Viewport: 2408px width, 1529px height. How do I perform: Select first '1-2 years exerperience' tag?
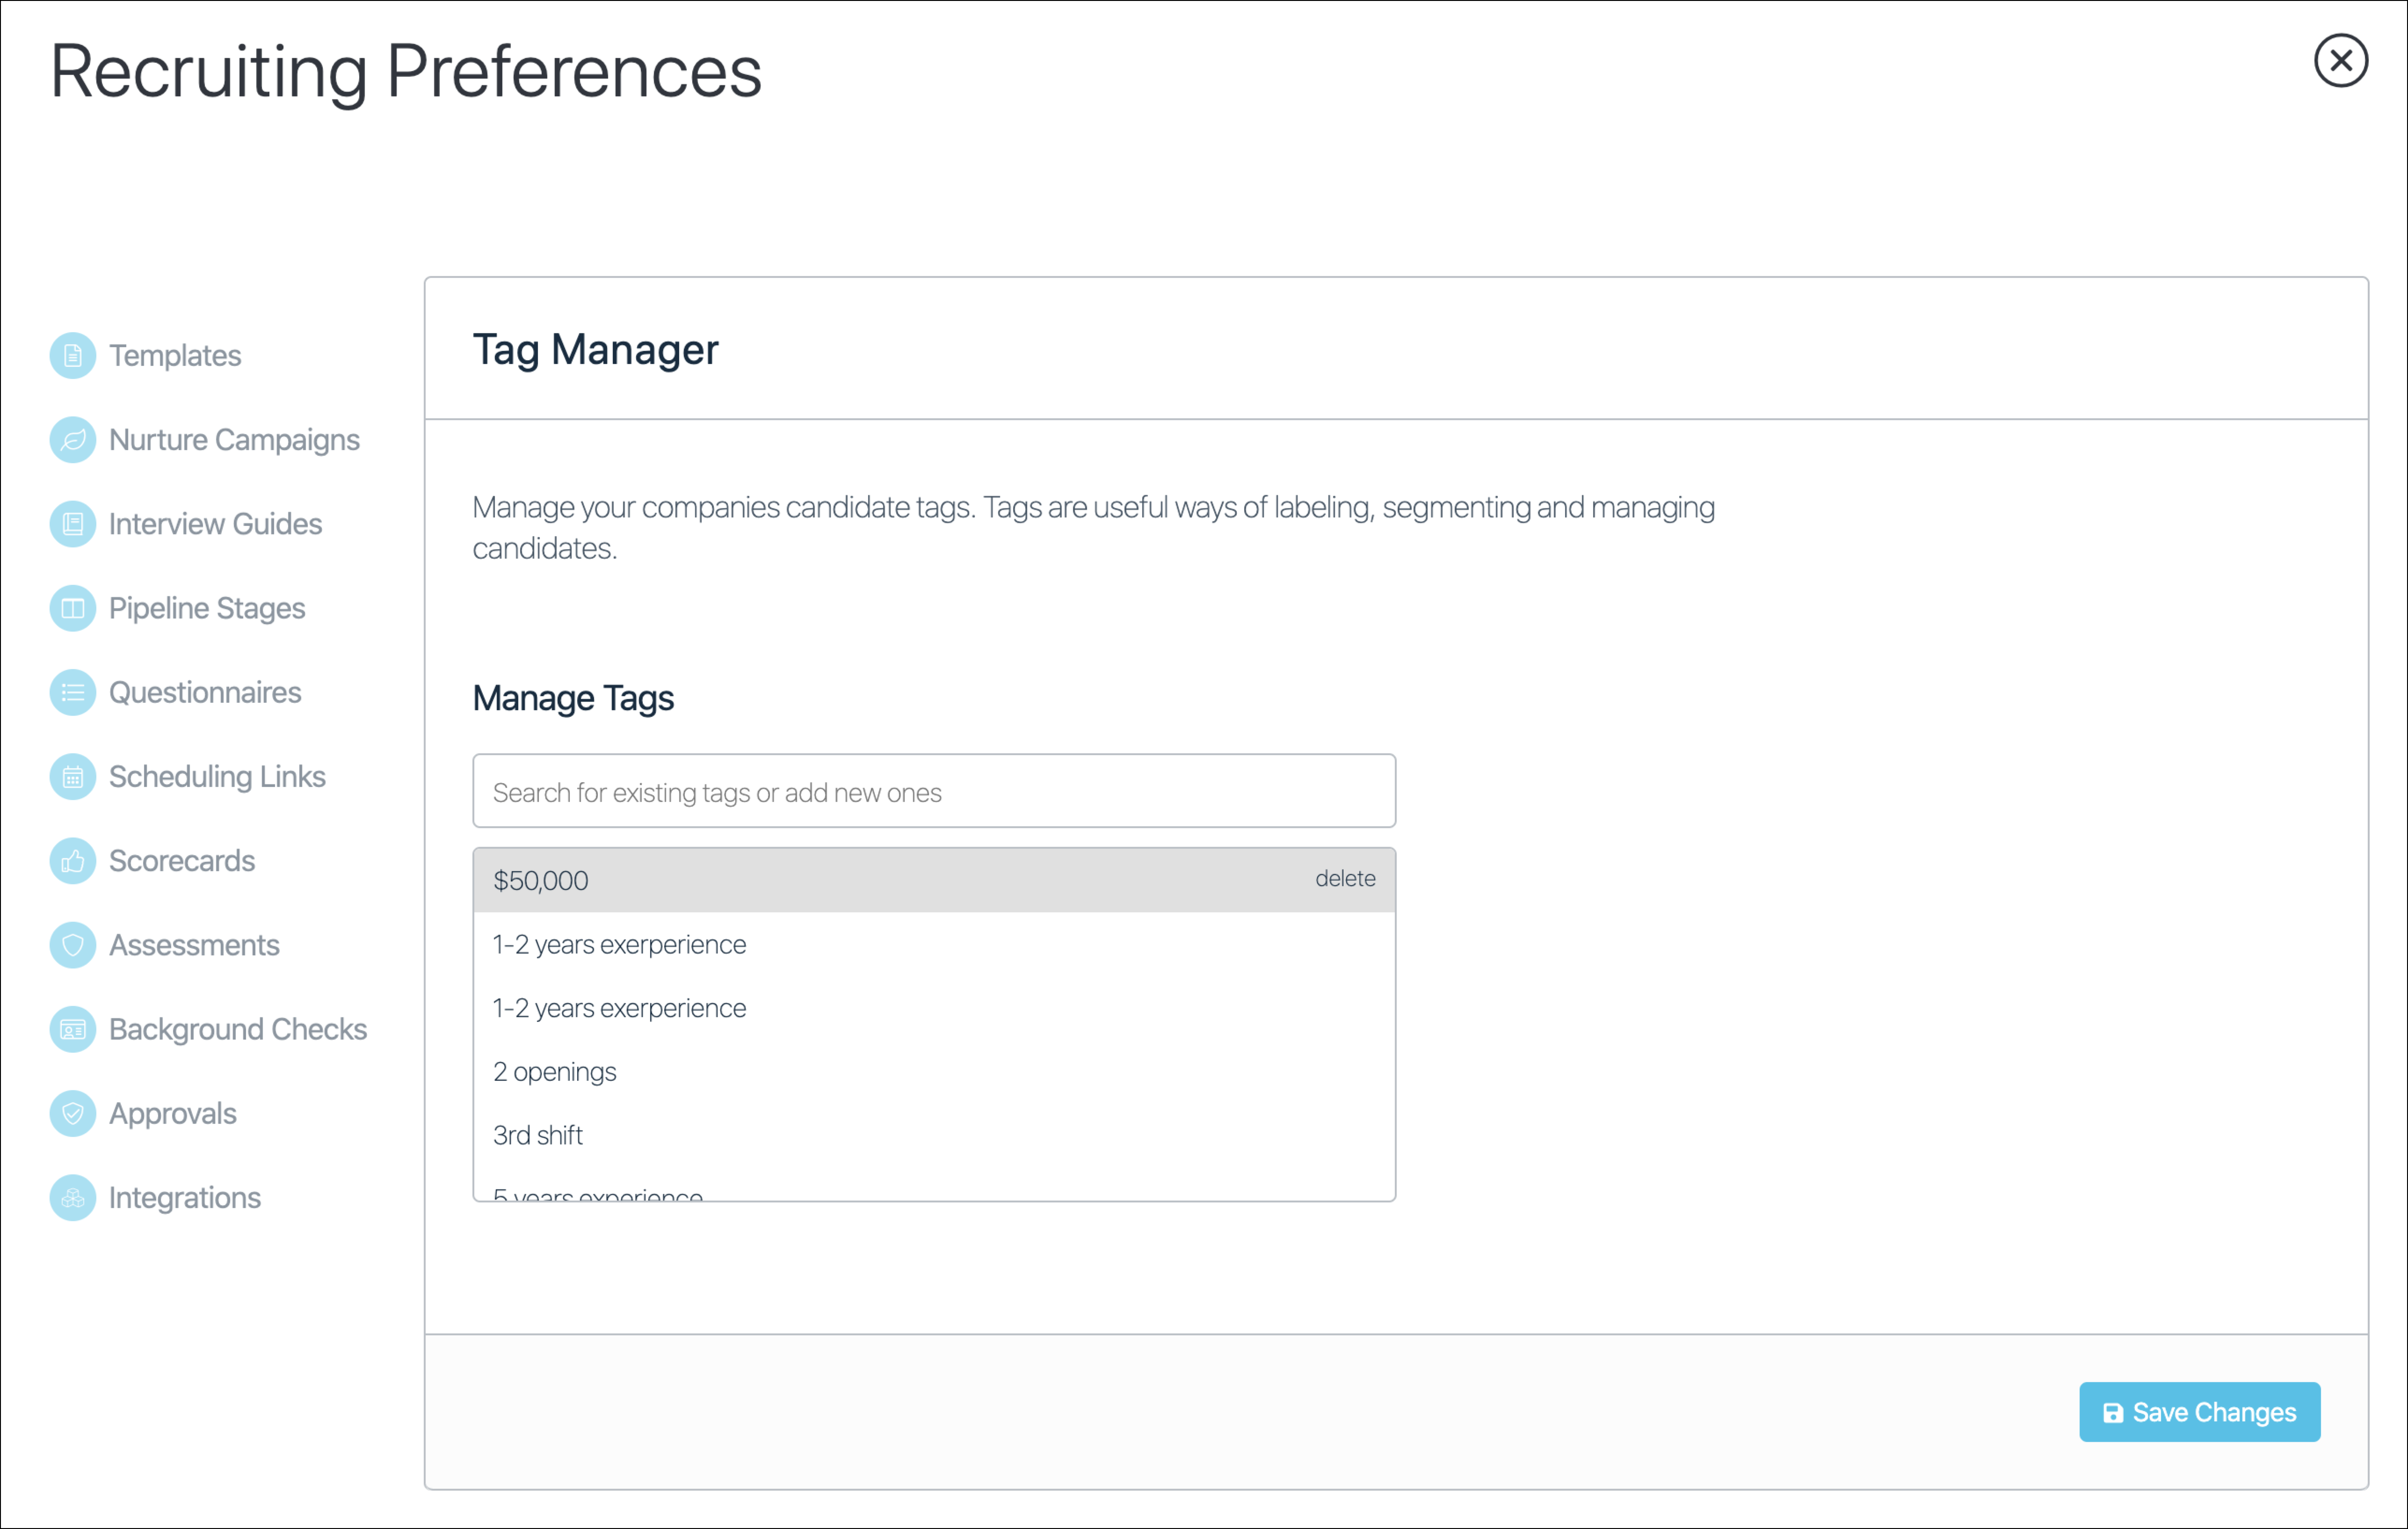934,944
